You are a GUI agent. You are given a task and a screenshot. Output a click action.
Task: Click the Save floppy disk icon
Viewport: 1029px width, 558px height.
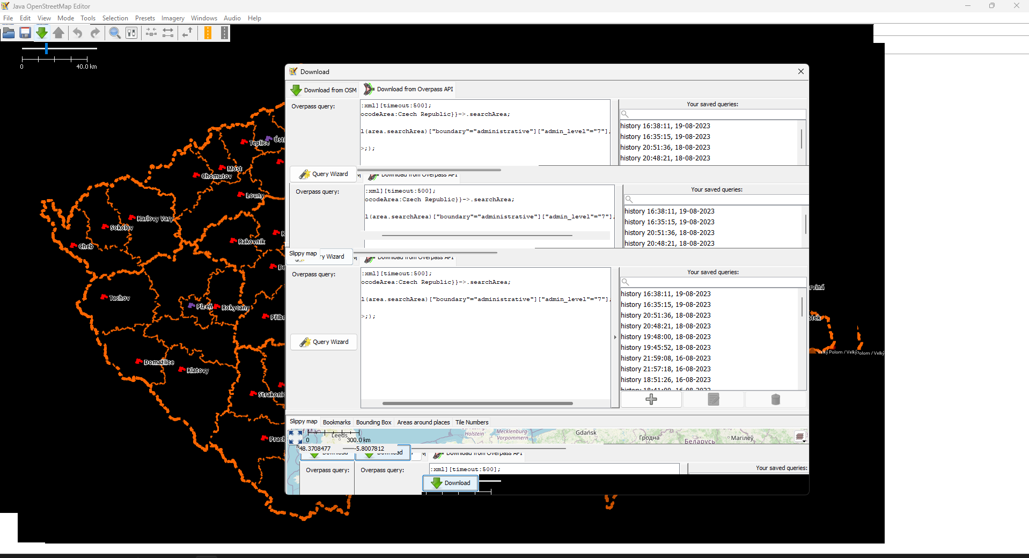[x=25, y=33]
